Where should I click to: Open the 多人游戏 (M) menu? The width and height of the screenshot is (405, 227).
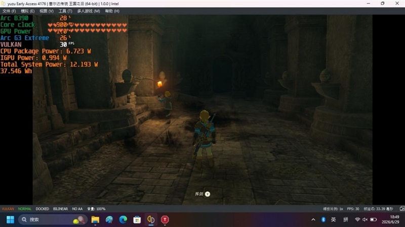coord(88,11)
